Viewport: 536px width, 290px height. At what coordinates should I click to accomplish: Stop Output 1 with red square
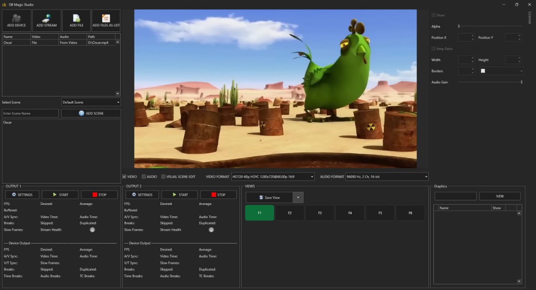(x=95, y=195)
